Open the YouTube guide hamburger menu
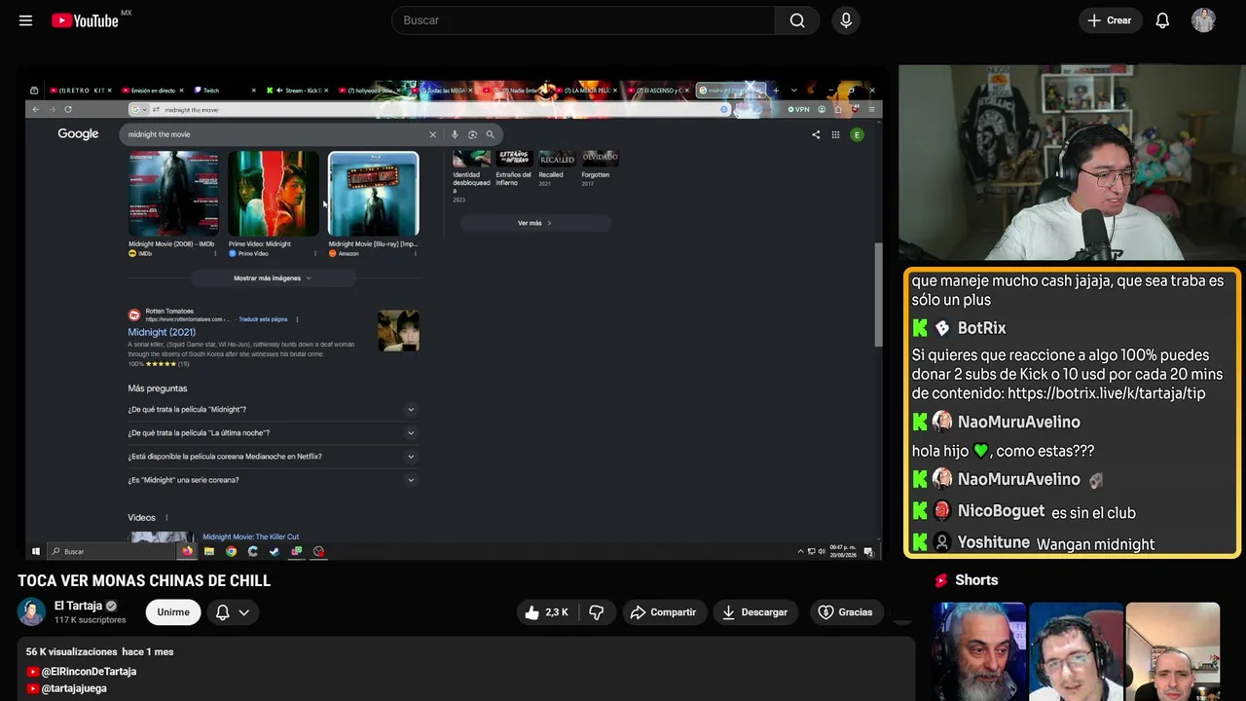This screenshot has width=1246, height=701. [x=25, y=20]
